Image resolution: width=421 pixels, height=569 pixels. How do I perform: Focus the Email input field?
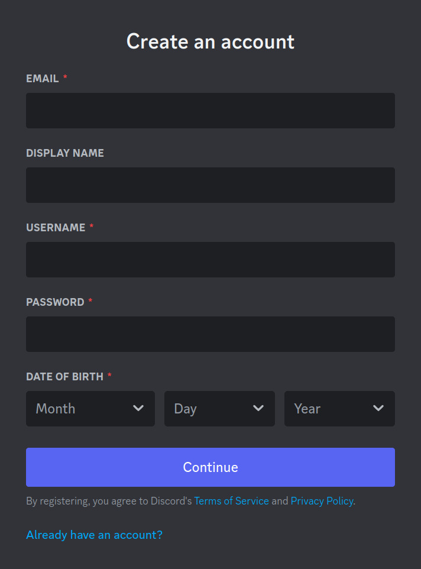click(210, 111)
